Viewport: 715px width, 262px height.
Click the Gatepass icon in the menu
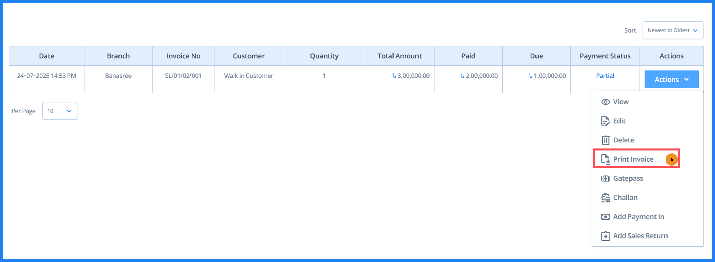pyautogui.click(x=605, y=178)
